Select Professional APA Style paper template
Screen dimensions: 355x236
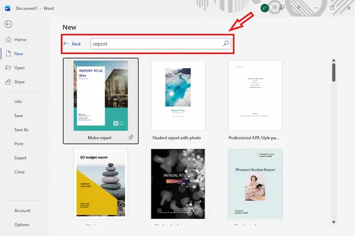[x=255, y=95]
